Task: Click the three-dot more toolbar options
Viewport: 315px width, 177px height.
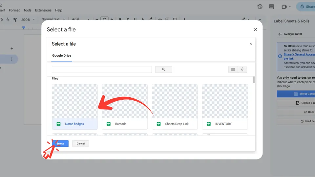Action: [x=184, y=19]
